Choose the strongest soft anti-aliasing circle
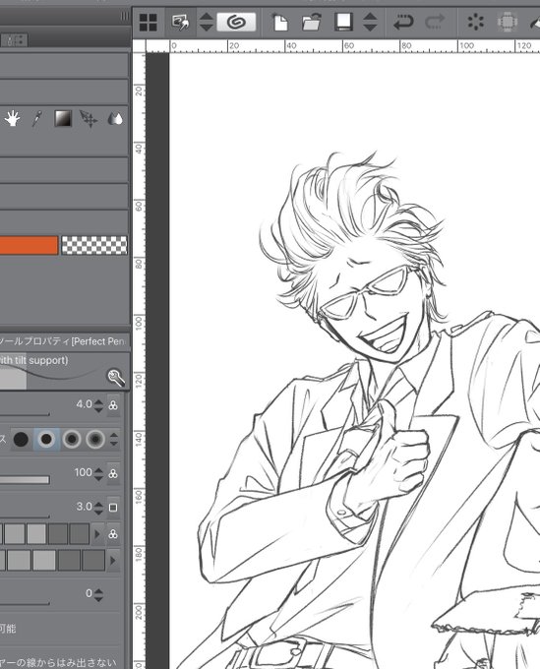 [x=95, y=439]
